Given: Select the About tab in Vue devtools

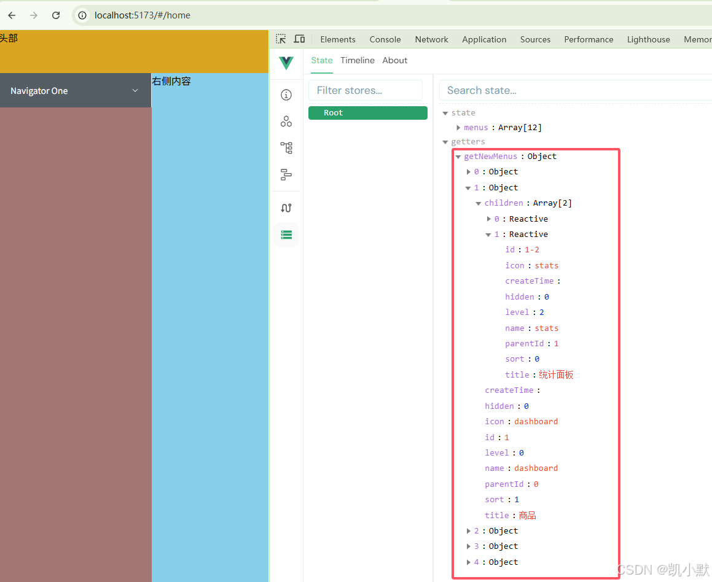Looking at the screenshot, I should [394, 60].
